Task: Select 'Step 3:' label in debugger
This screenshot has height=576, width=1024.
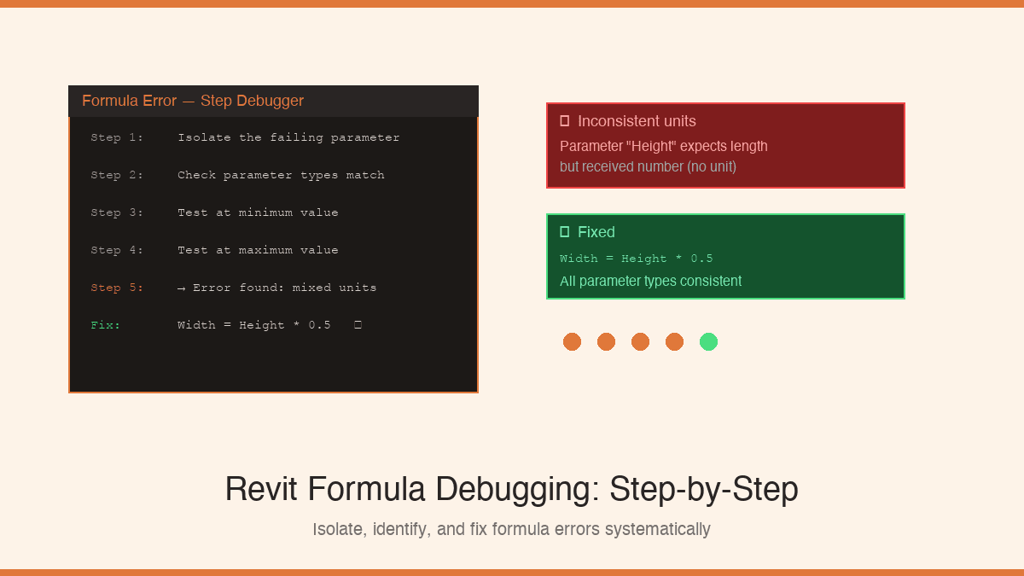Action: pyautogui.click(x=118, y=212)
